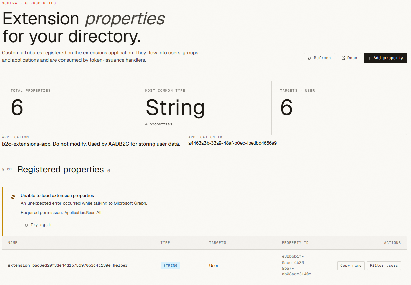Click the ACTIONS column header

coord(392,243)
